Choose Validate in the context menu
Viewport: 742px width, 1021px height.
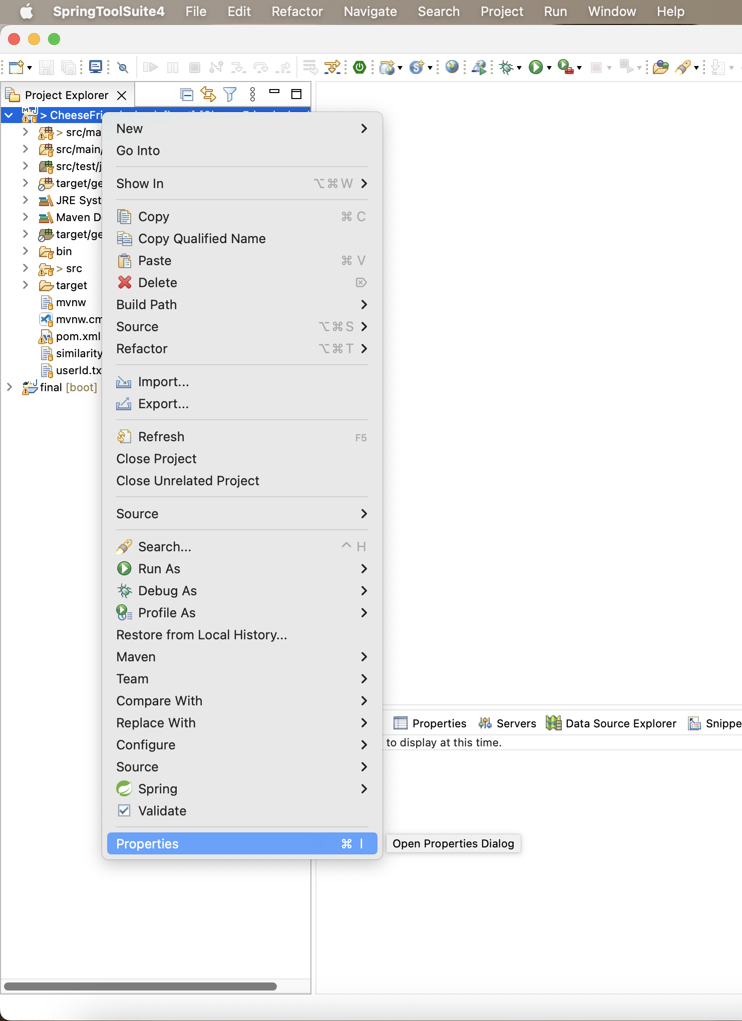[242, 811]
